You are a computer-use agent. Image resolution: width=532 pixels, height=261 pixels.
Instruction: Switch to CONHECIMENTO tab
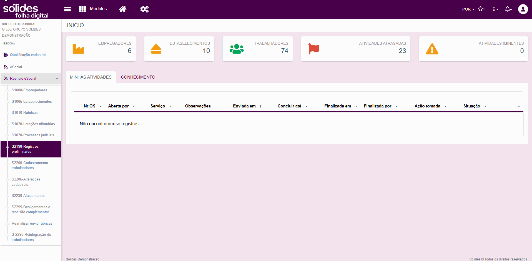coord(138,77)
